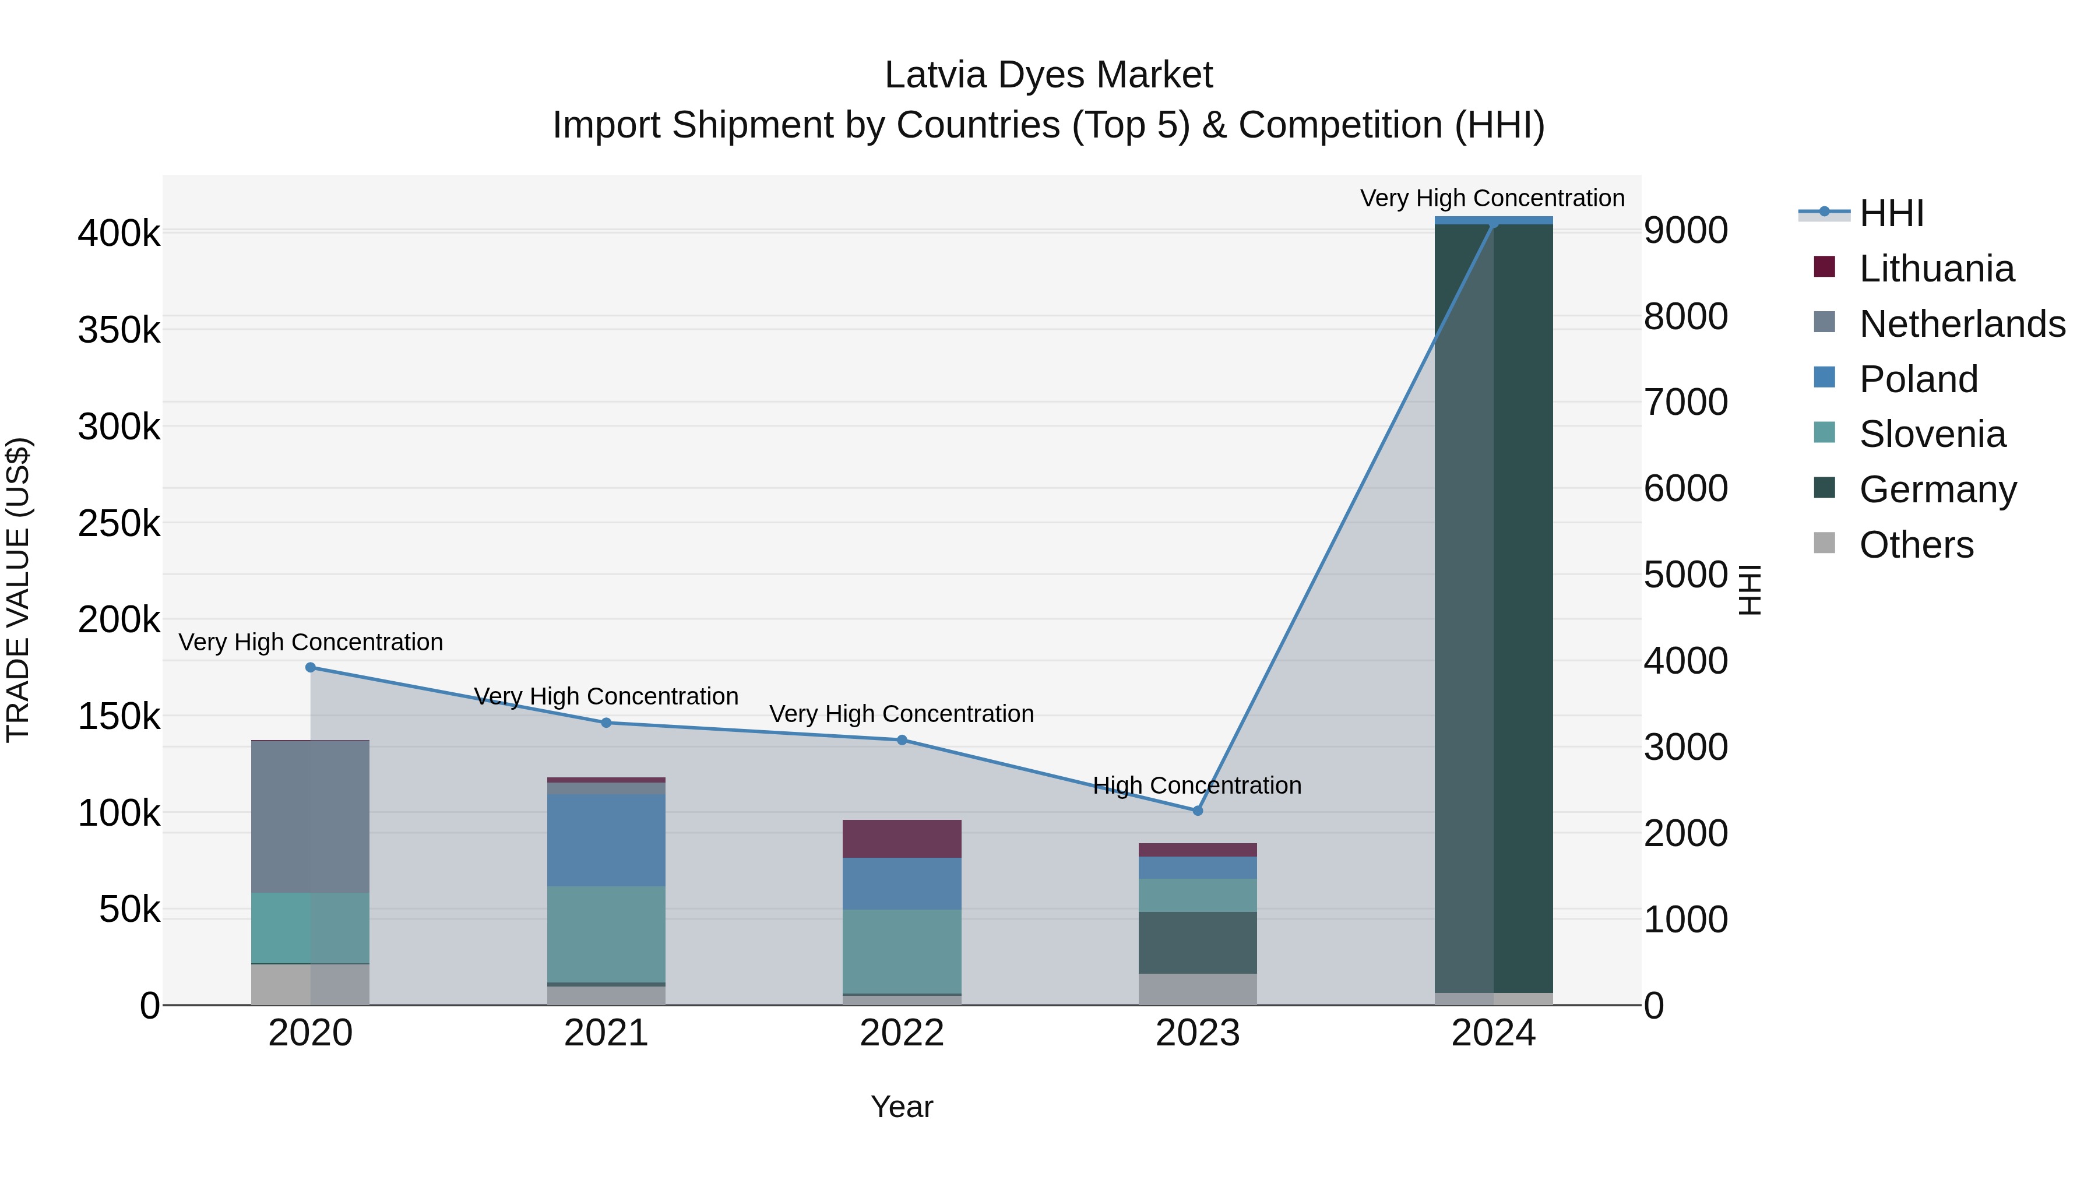Select the 2023 HHI data point

click(x=1197, y=811)
